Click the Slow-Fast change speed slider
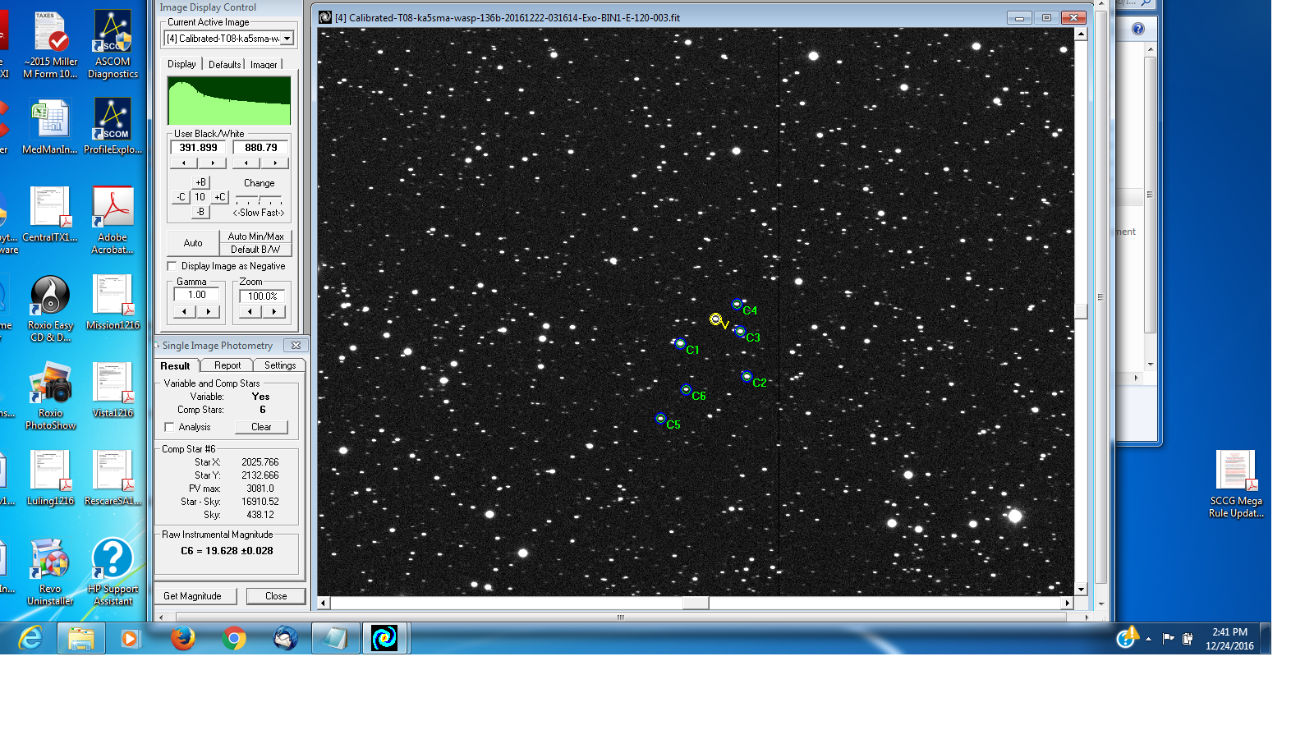Image resolution: width=1314 pixels, height=739 pixels. [x=259, y=200]
